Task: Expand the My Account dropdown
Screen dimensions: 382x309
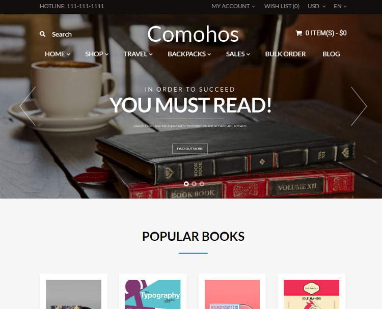Action: [233, 6]
